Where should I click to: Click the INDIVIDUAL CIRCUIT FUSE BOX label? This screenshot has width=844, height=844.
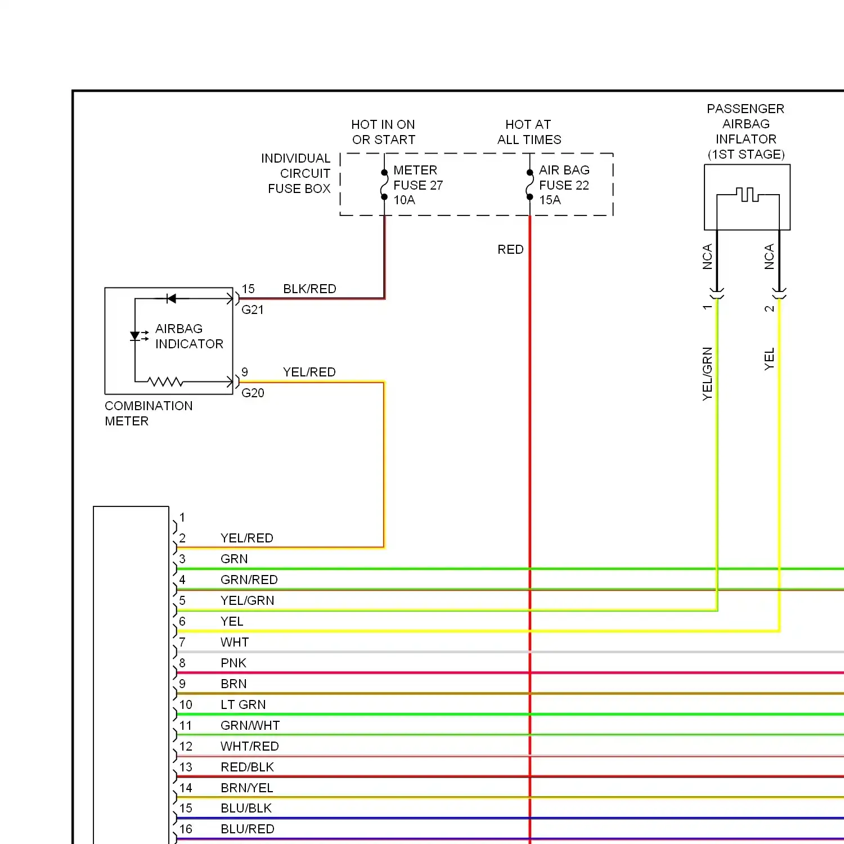click(296, 173)
